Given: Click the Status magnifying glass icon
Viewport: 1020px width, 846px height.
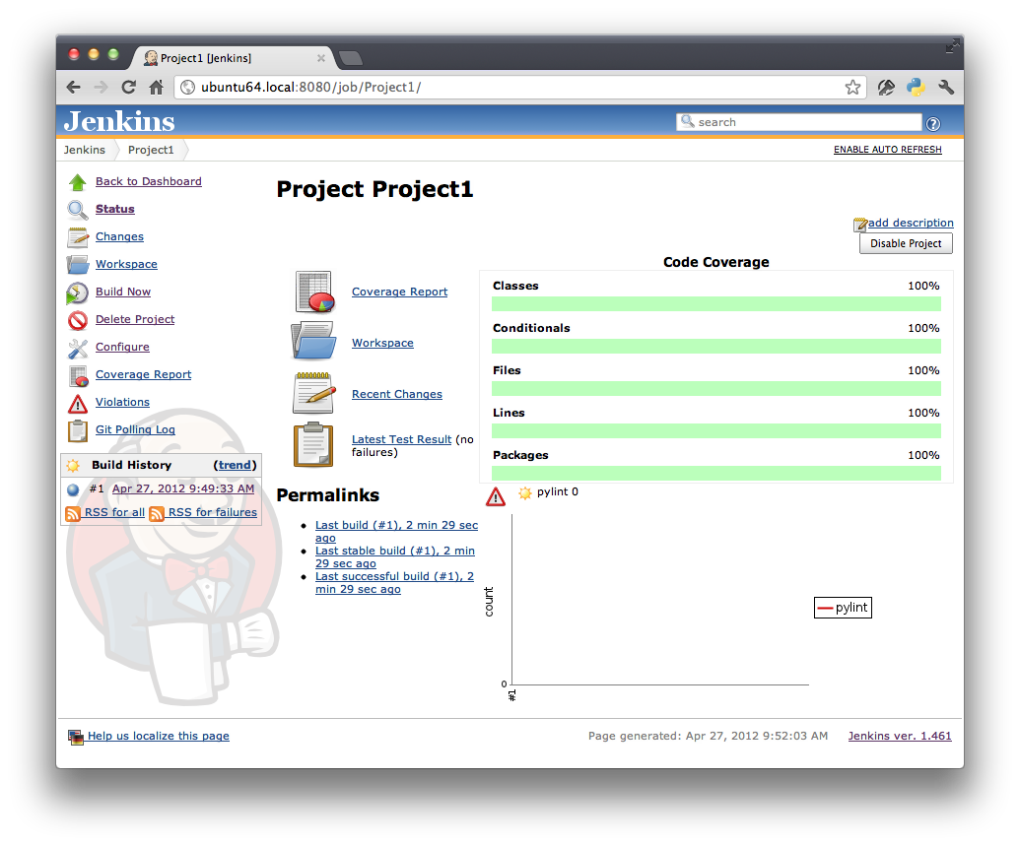Looking at the screenshot, I should pos(78,210).
